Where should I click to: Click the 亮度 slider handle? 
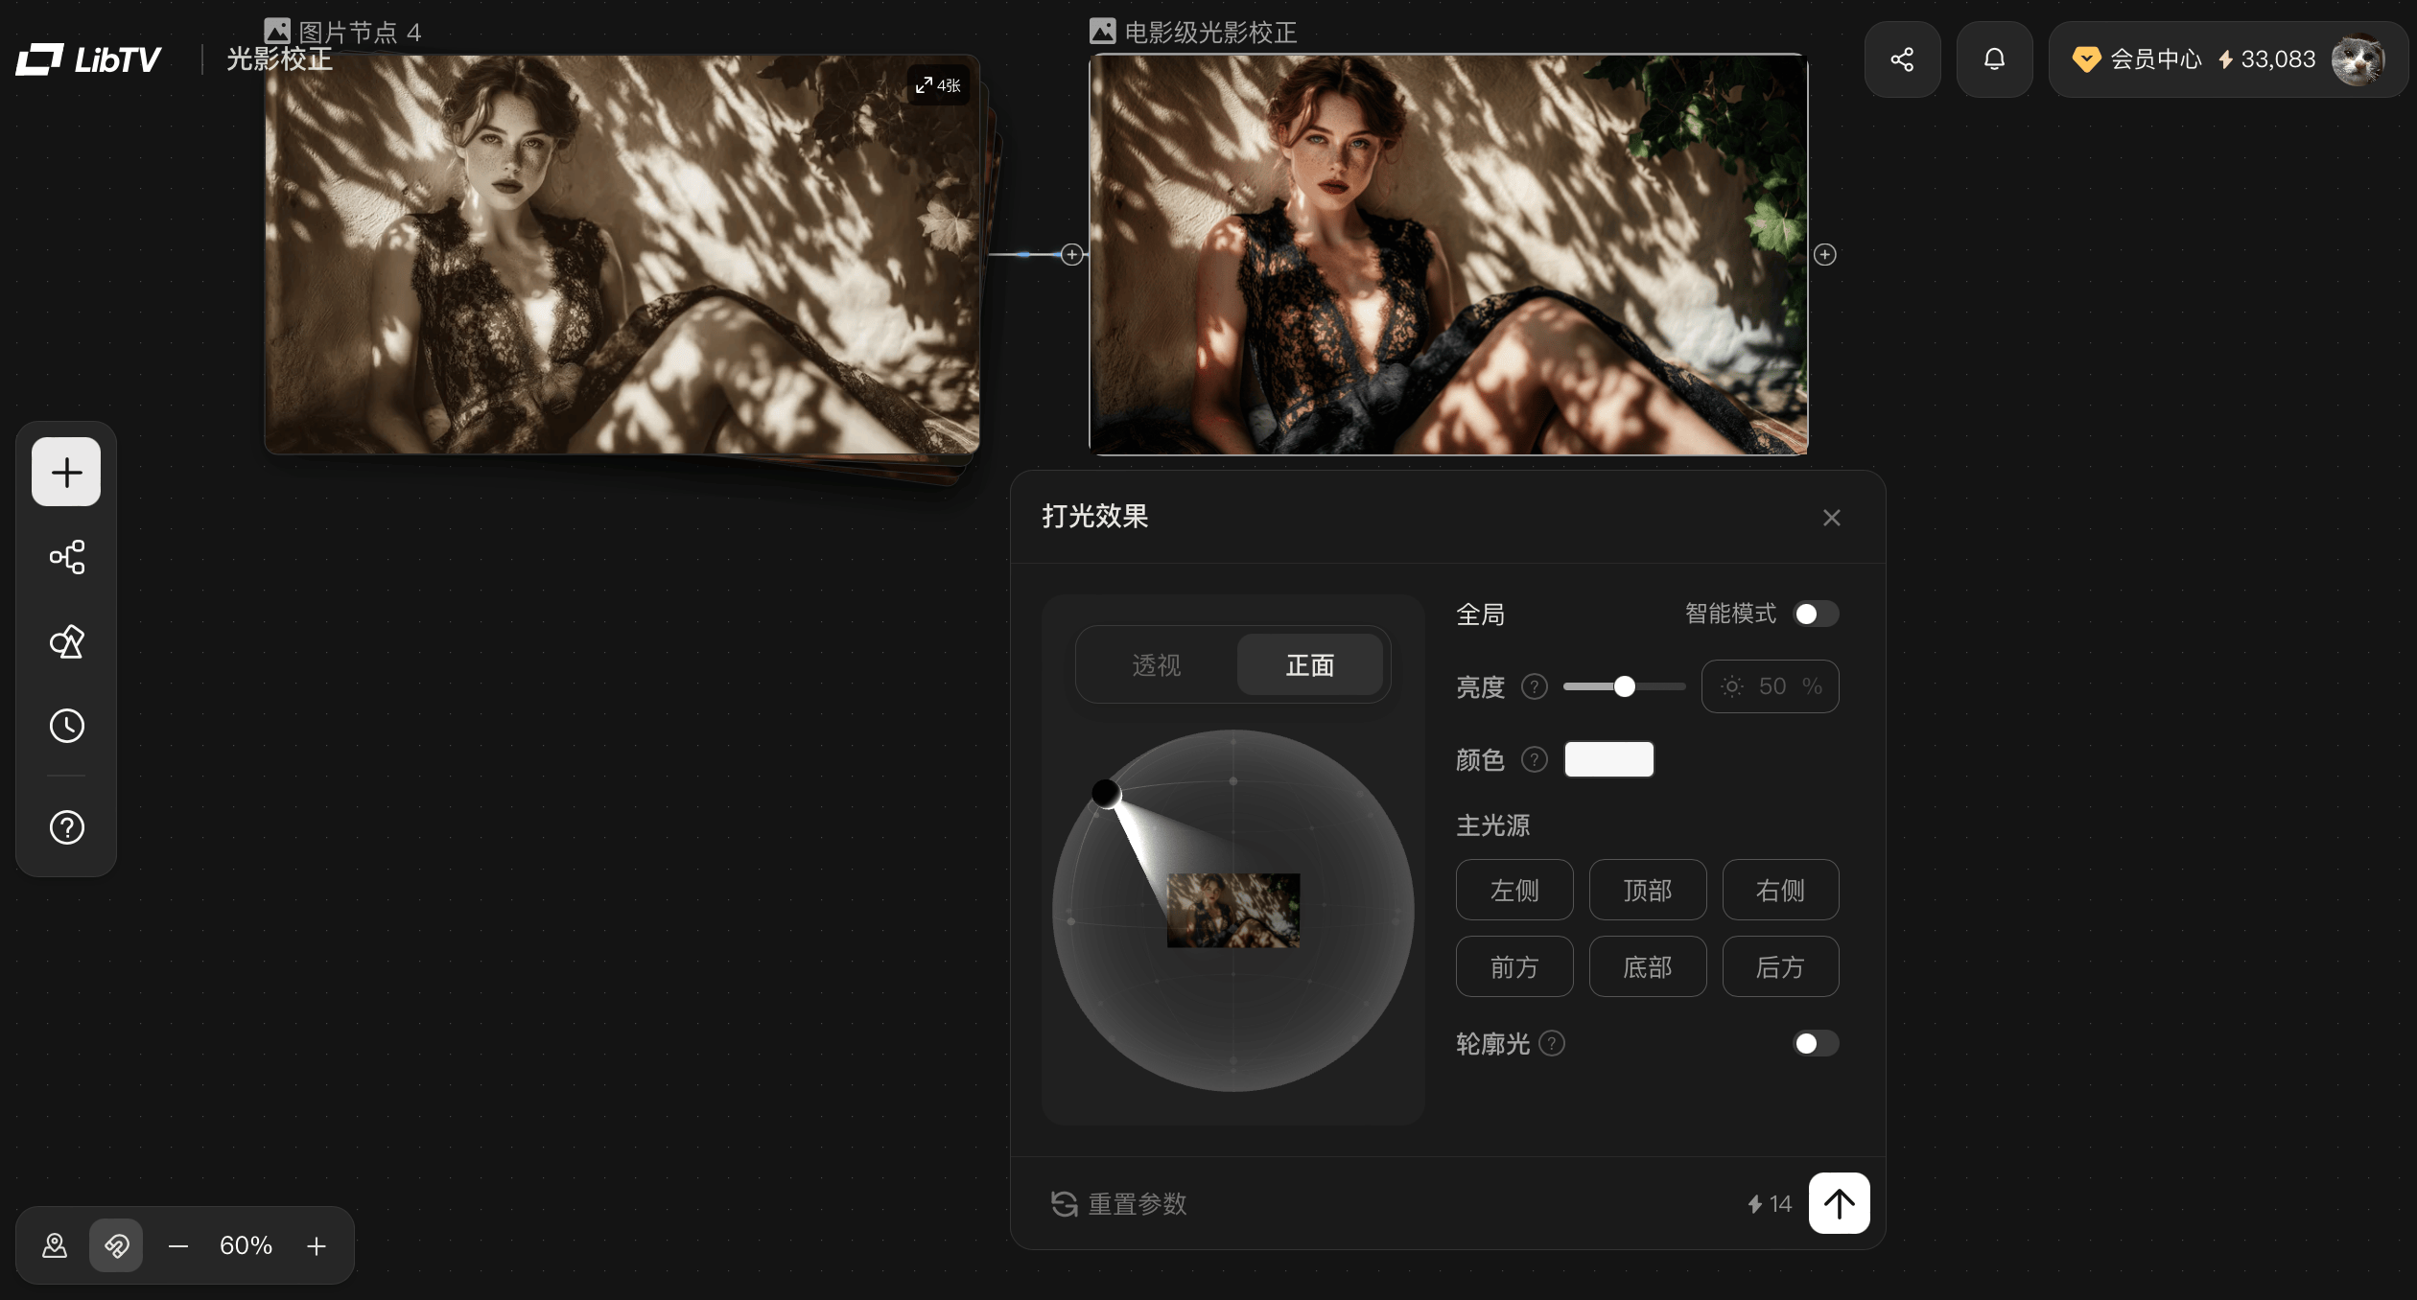1625,686
